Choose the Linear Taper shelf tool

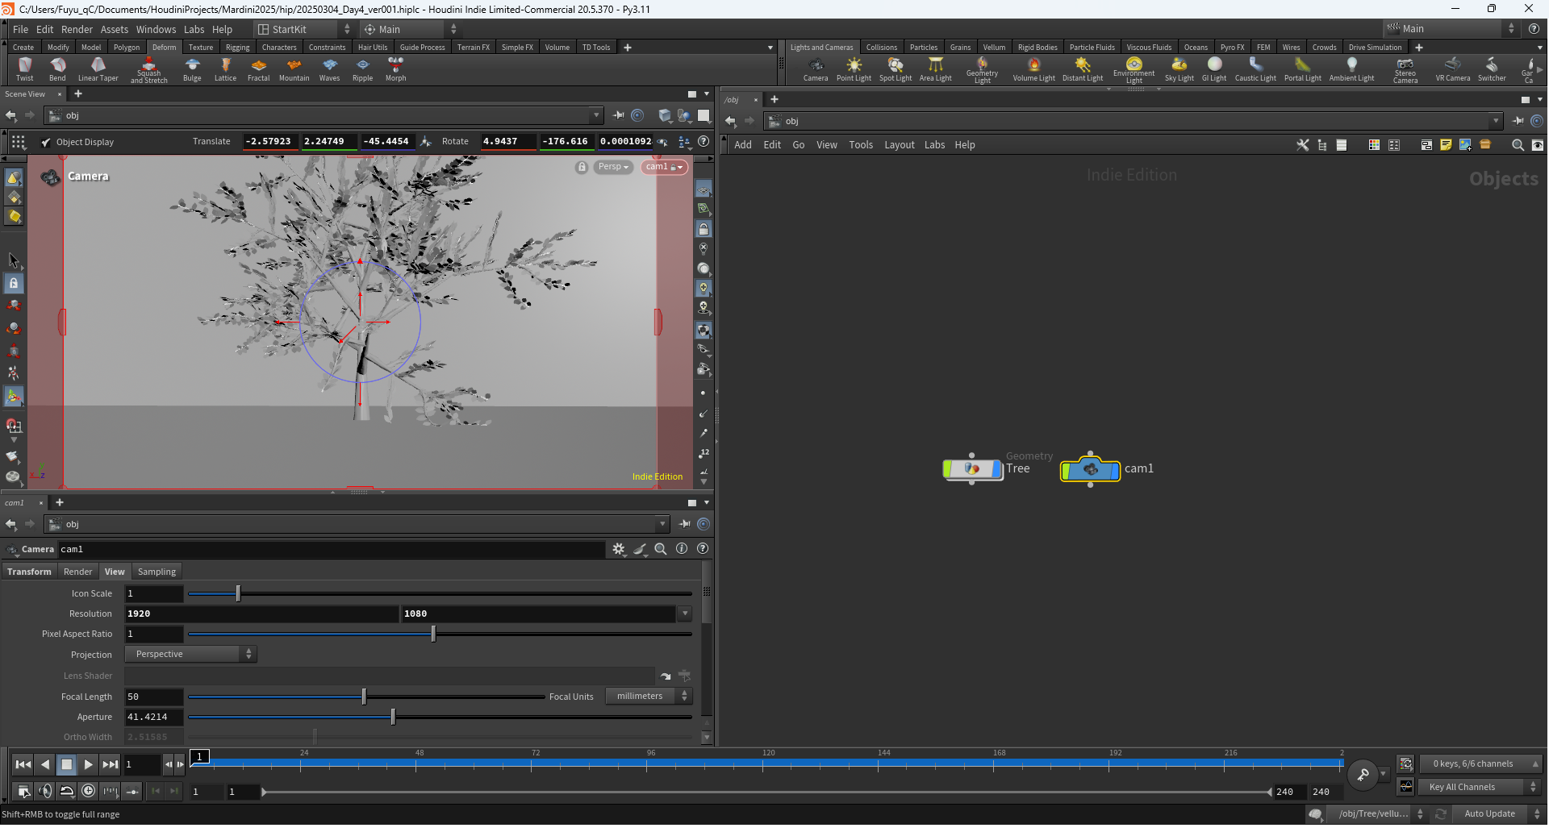[98, 69]
